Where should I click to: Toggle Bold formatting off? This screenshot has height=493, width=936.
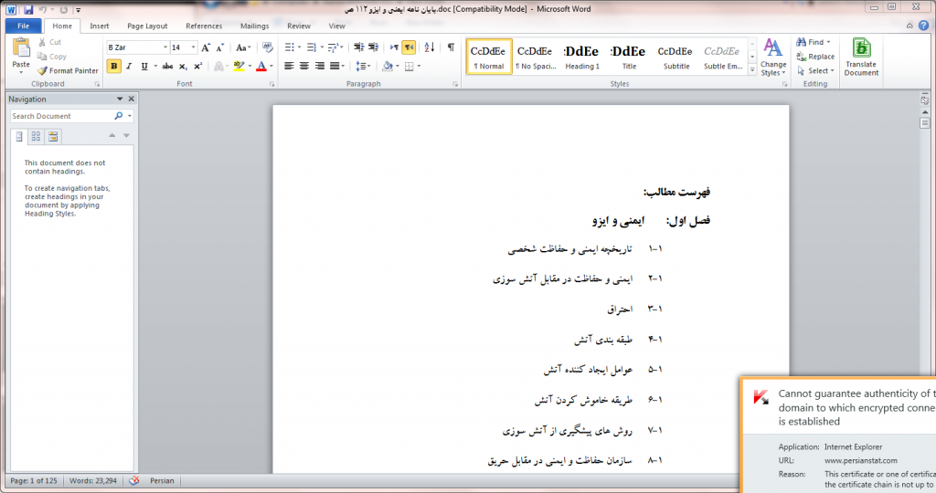click(114, 67)
